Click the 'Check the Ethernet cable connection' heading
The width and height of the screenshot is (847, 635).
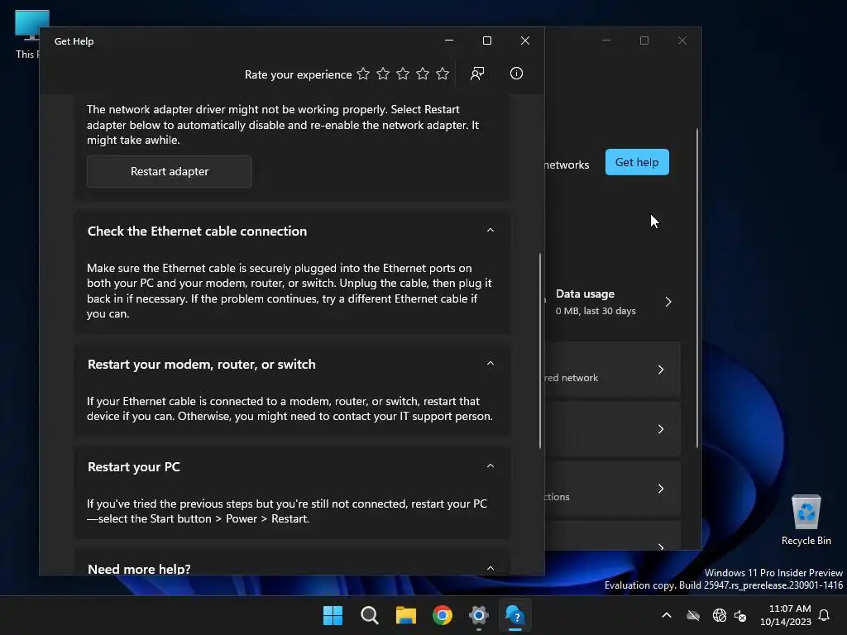(x=197, y=232)
